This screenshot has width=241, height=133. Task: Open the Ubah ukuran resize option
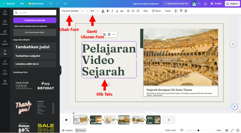[x=36, y=3]
